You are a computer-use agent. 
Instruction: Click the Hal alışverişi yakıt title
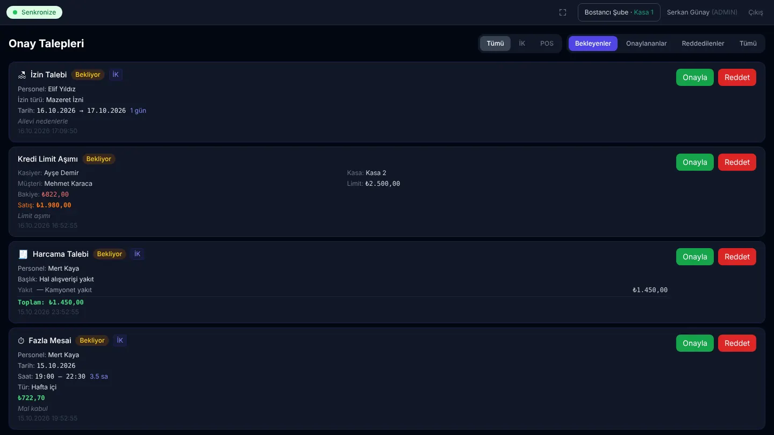point(67,279)
